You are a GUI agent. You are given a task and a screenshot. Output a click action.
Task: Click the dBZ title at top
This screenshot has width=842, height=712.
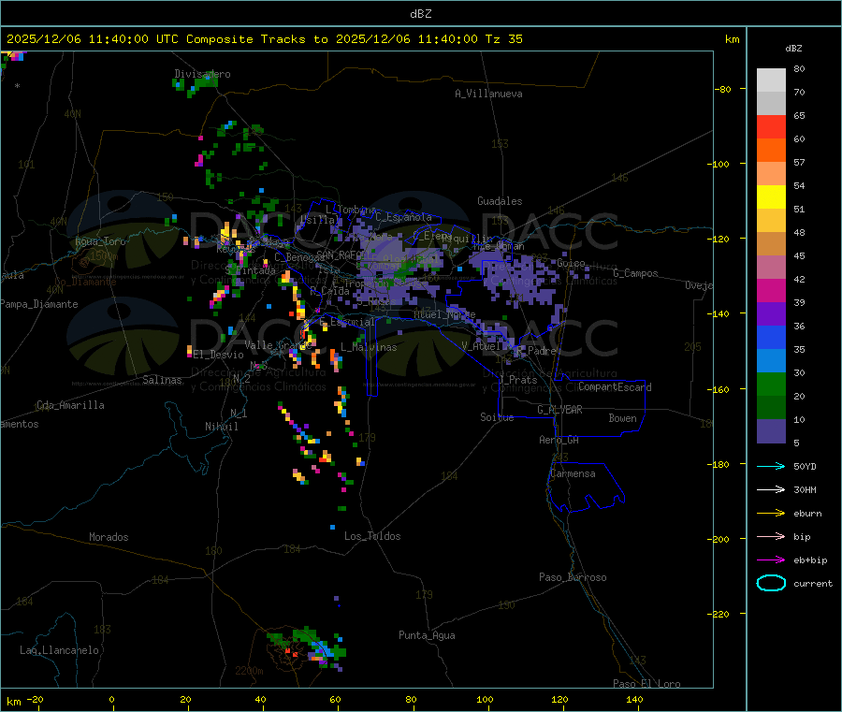[420, 14]
